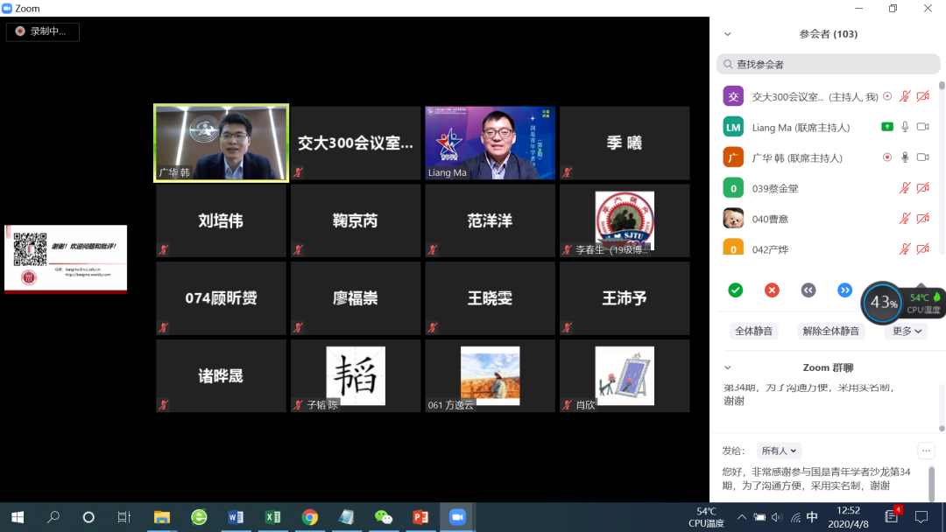
Task: Unmute participant 039蔡金堂's microphone
Action: tap(906, 188)
